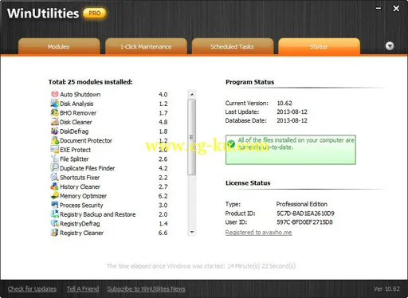Click the Registry Backup and Restore icon

click(55, 214)
